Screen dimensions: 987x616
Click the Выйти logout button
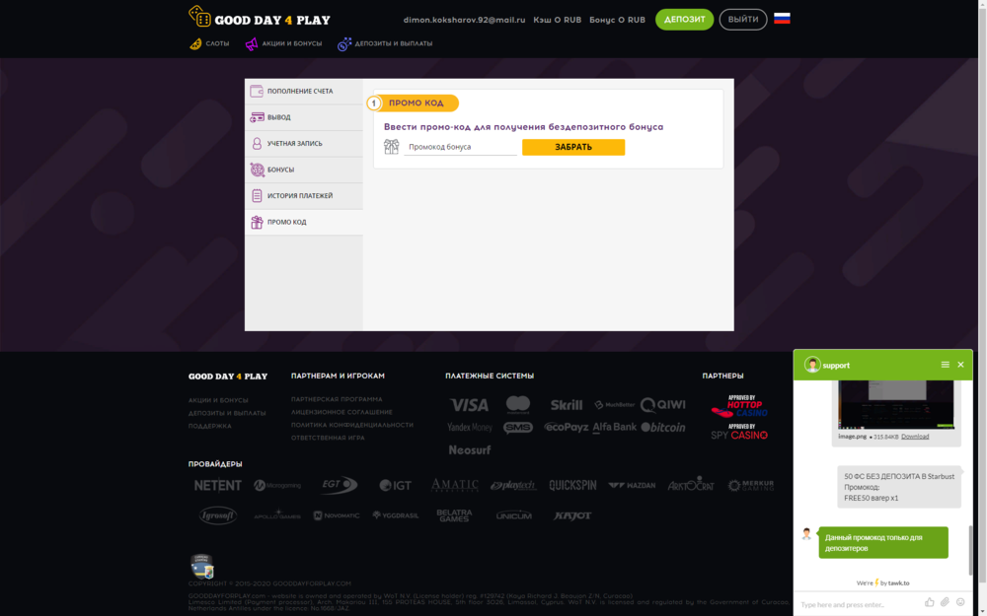coord(743,20)
